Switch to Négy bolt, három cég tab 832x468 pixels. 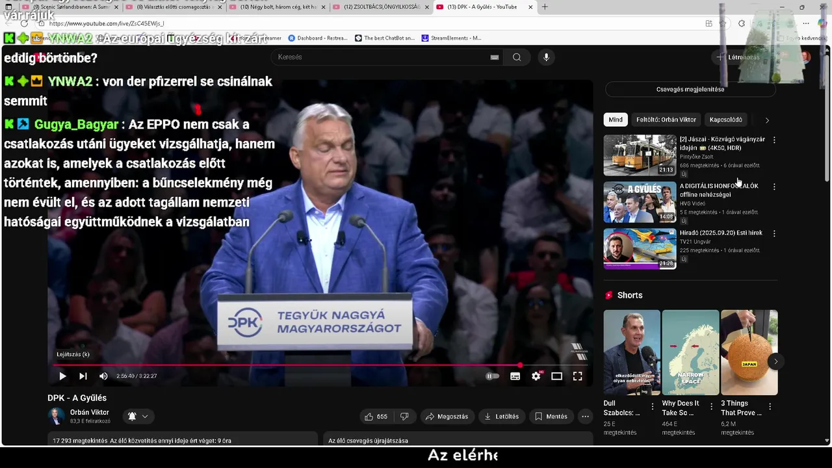tap(278, 7)
